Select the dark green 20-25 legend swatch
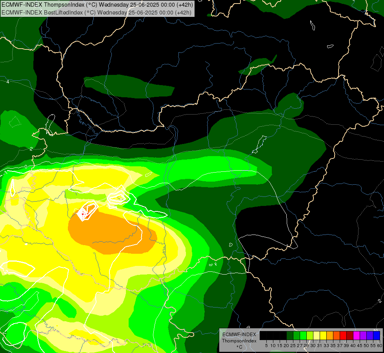This screenshot has width=384, height=353. 290,335
